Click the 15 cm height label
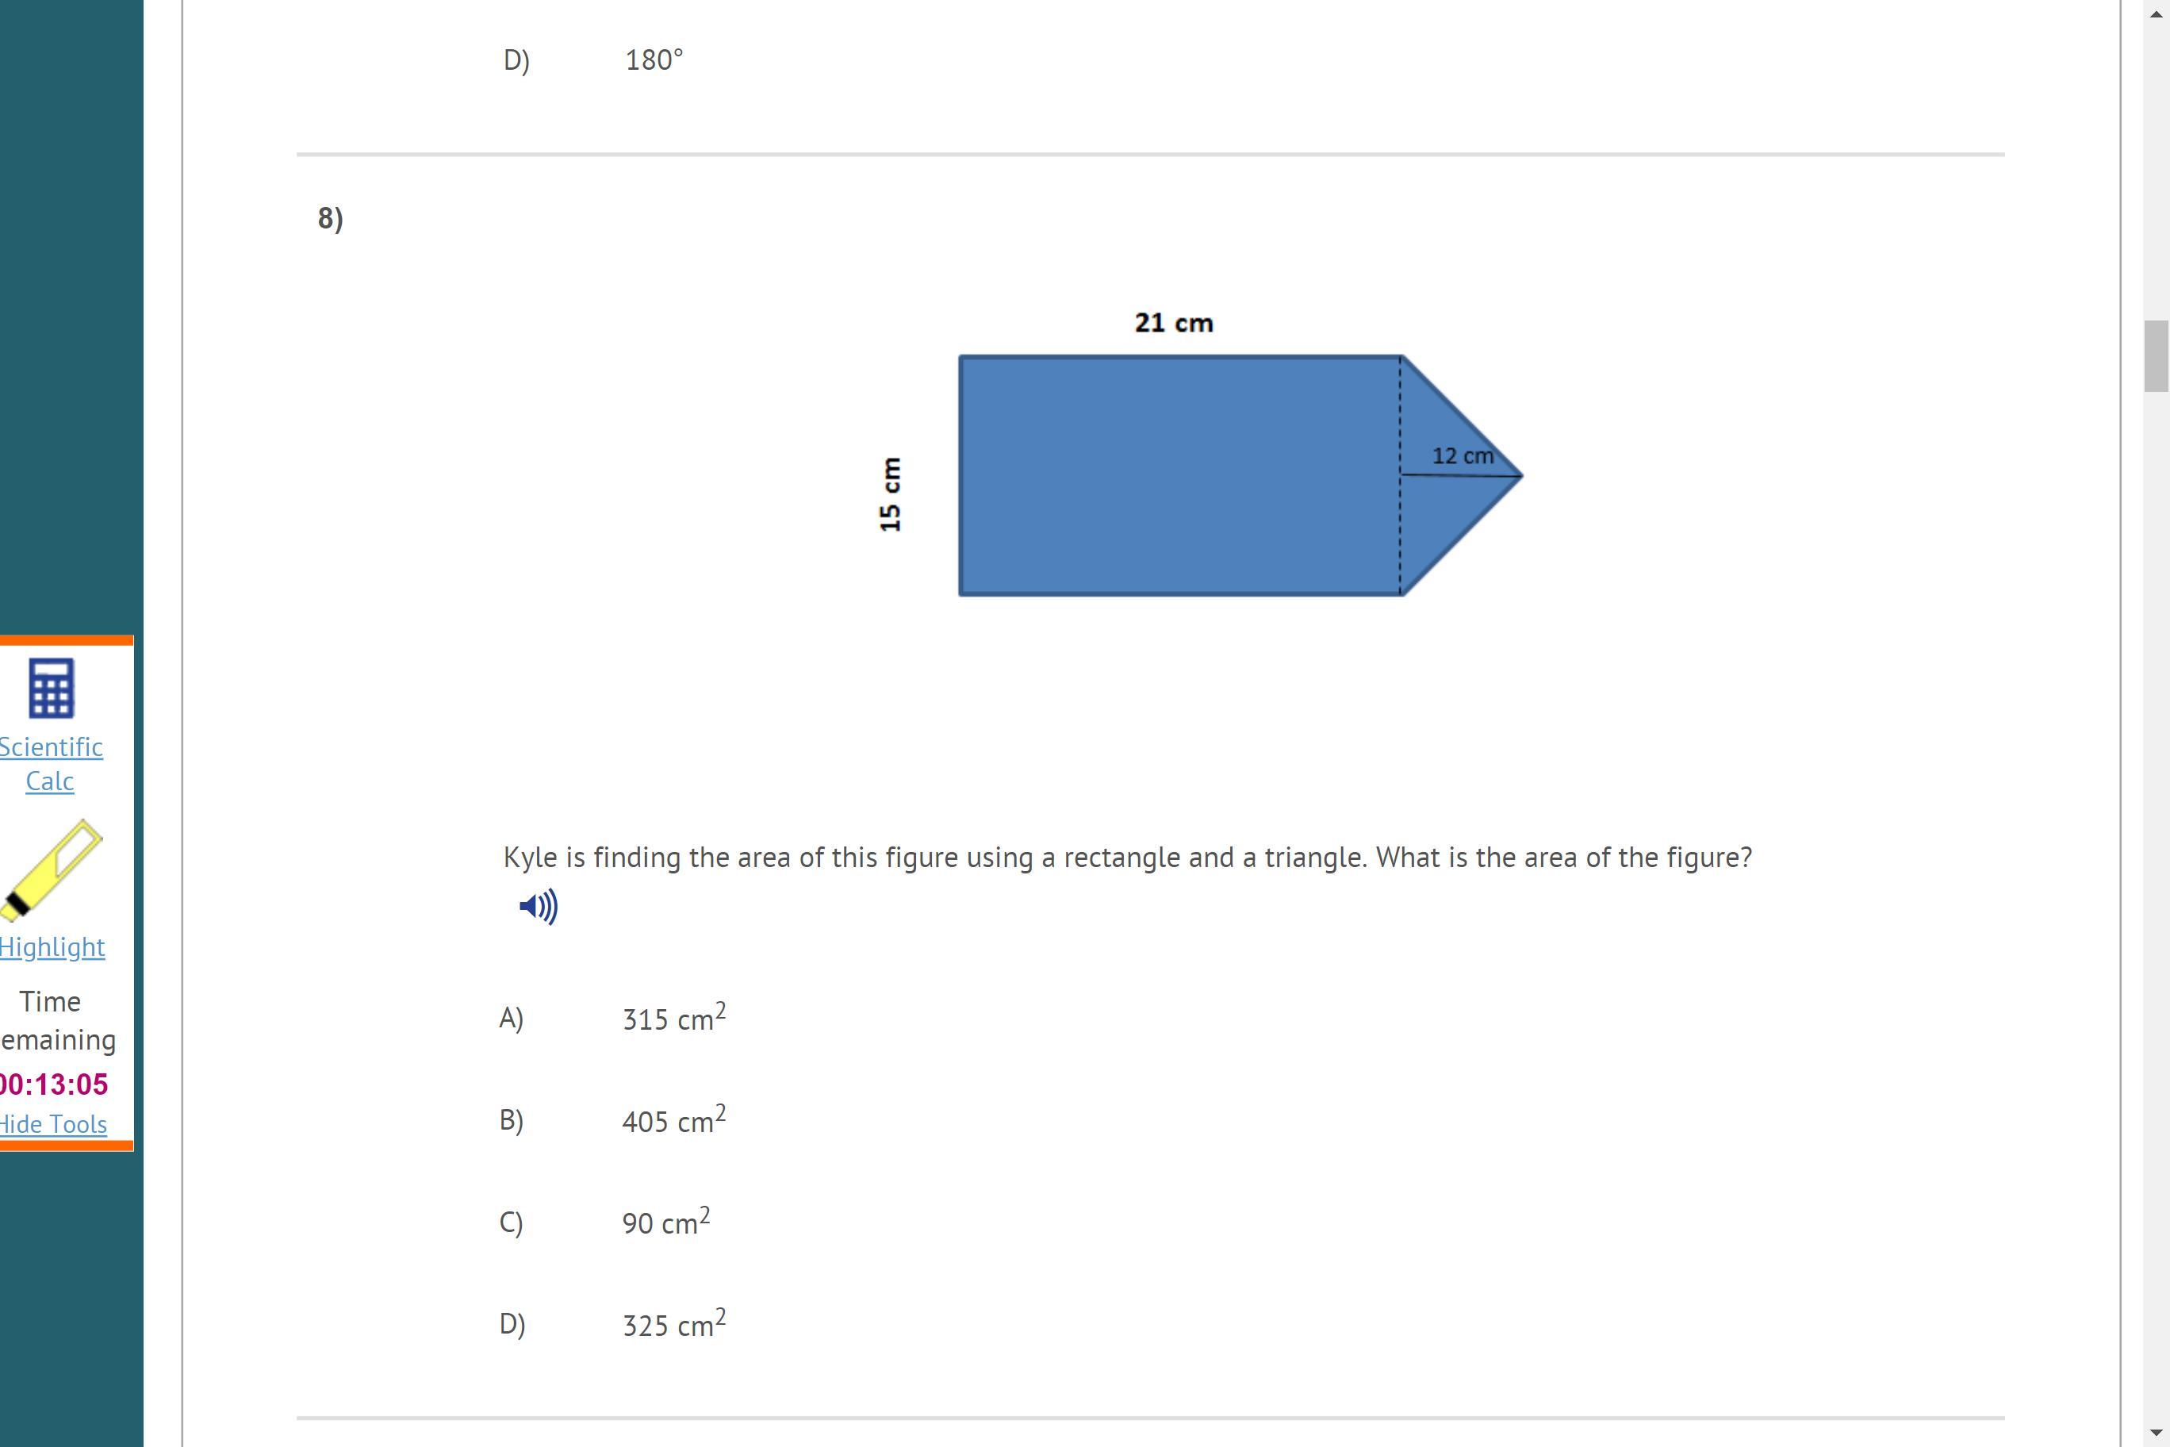The image size is (2170, 1447). 891,493
